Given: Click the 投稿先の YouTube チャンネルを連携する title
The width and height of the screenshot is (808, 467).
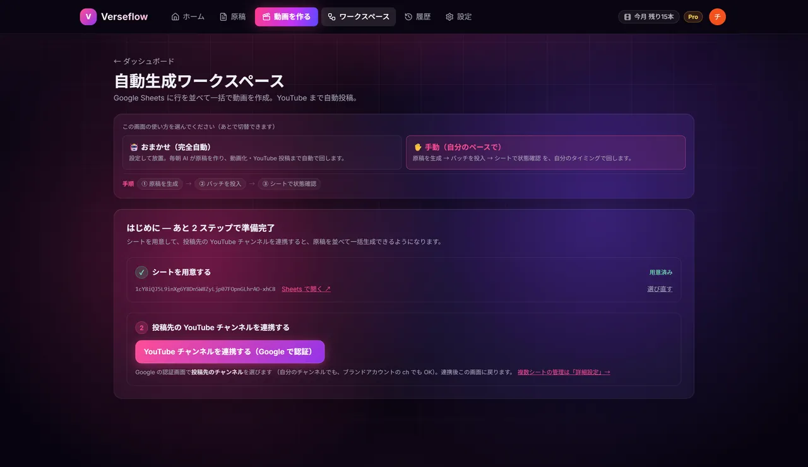Looking at the screenshot, I should [221, 328].
